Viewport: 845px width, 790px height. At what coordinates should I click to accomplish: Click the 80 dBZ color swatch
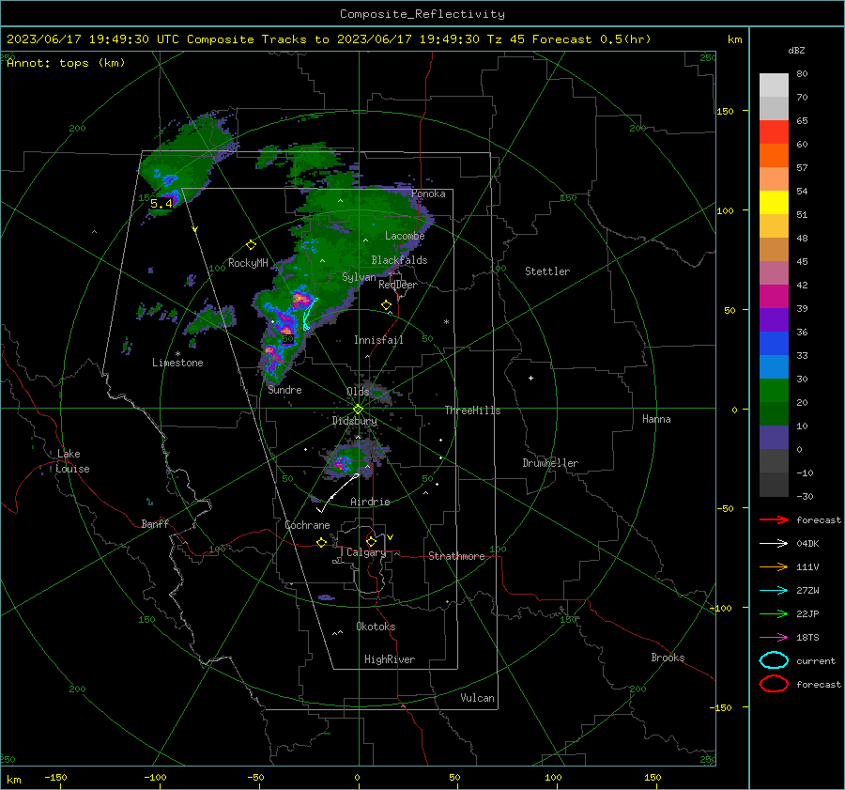click(774, 85)
